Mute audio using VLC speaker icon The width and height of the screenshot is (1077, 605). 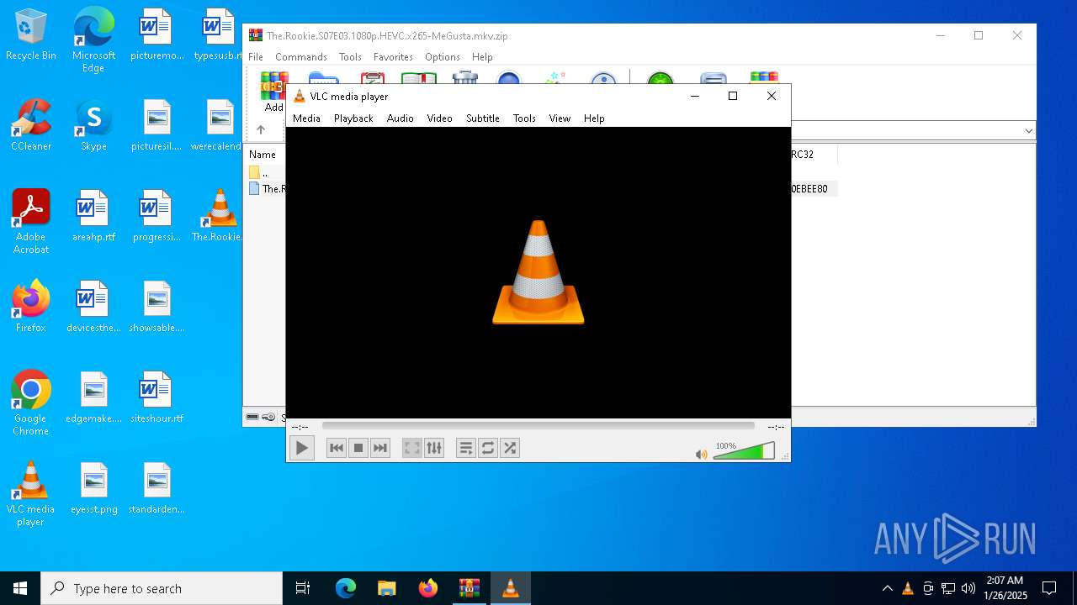(702, 454)
